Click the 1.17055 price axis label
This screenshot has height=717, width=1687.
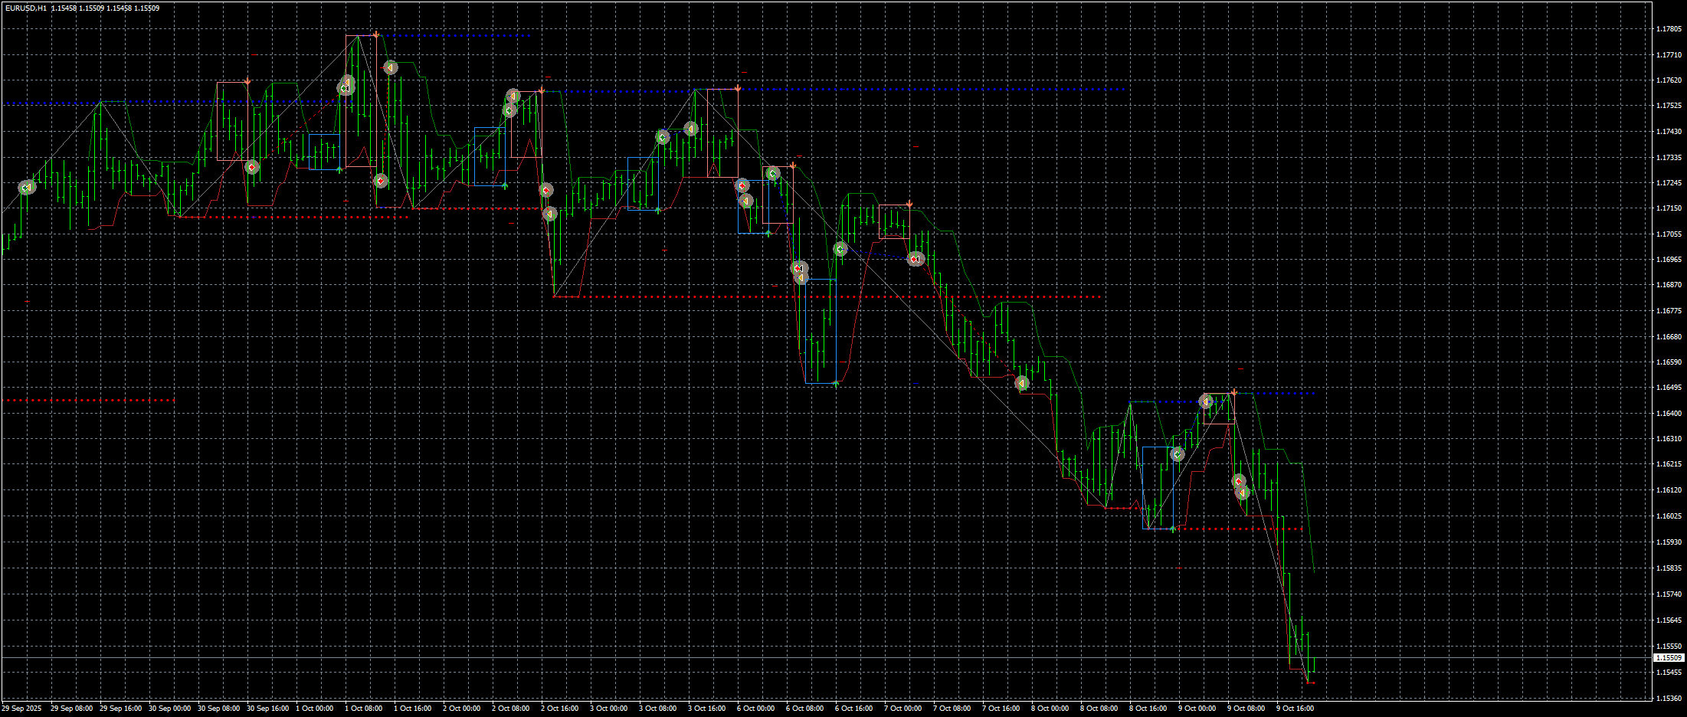[1668, 234]
